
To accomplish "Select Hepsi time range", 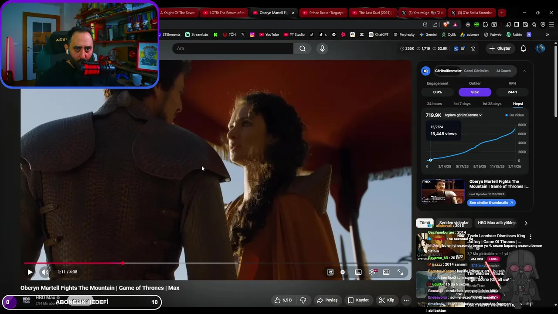I will point(518,104).
